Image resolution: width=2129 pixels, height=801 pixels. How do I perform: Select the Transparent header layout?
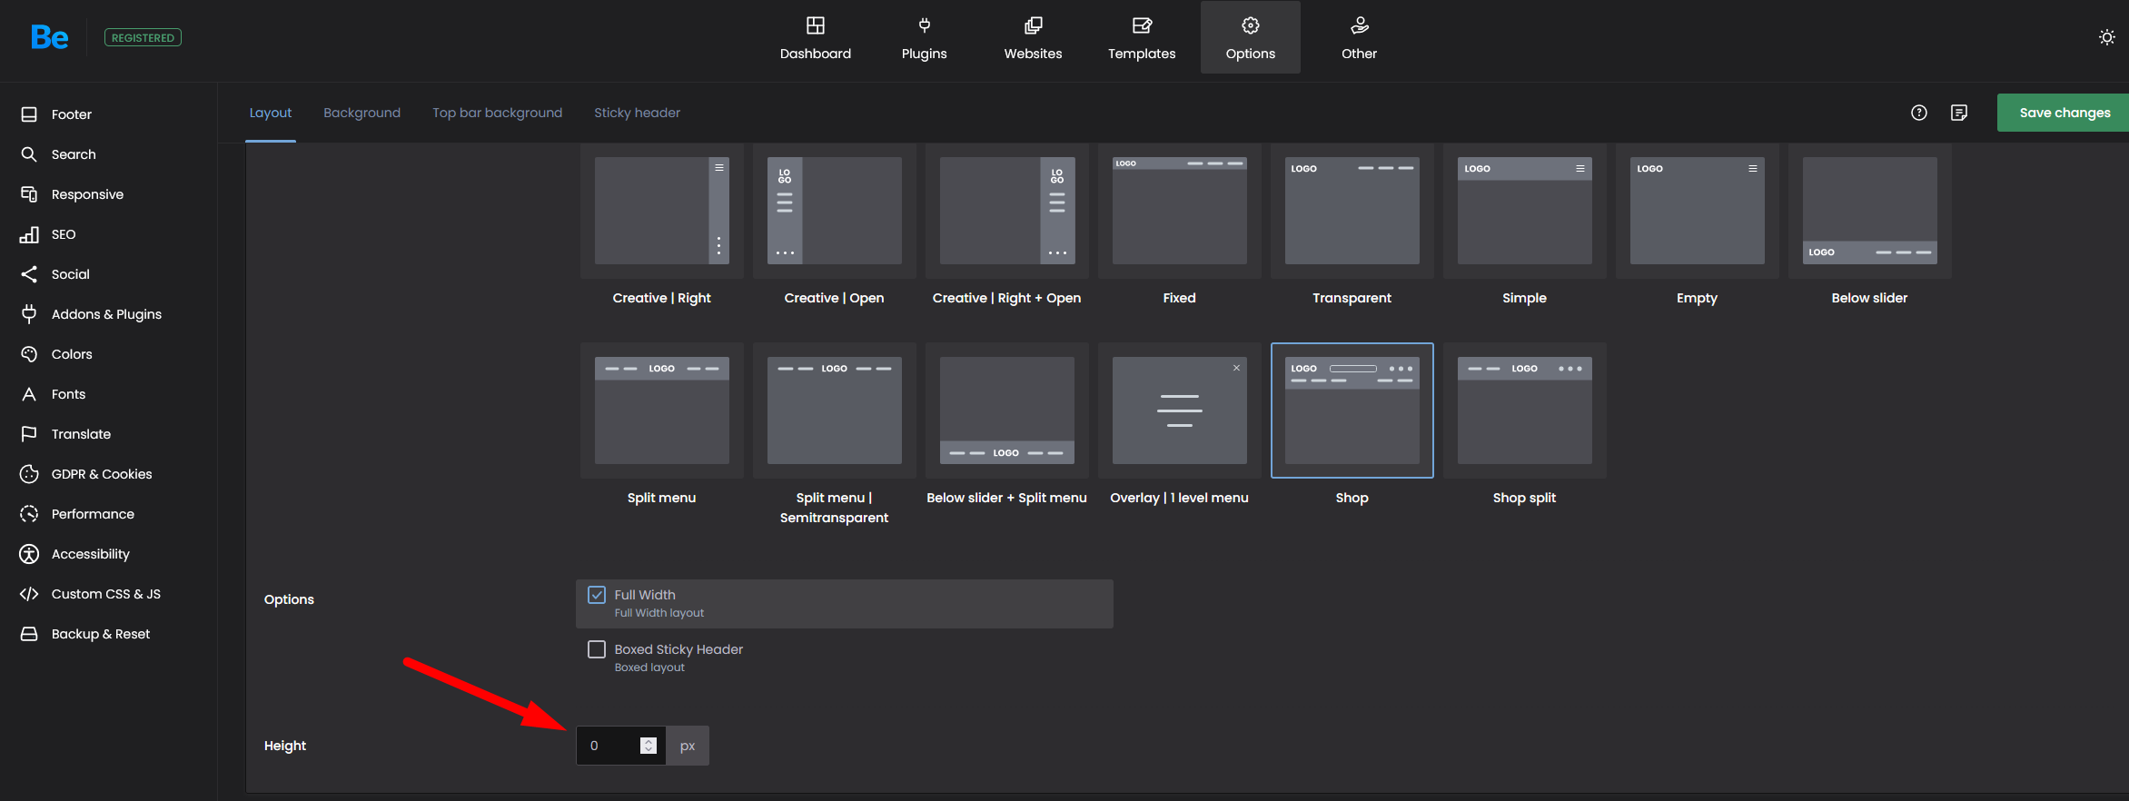(1352, 211)
